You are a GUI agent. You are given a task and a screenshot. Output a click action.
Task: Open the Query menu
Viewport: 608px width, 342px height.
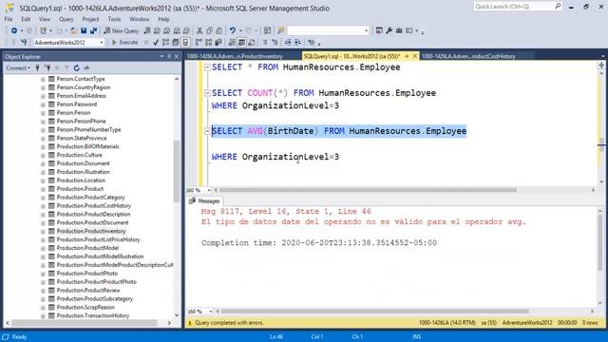click(66, 19)
